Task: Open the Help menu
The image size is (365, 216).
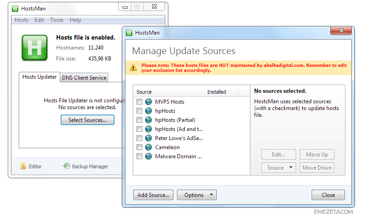Action: (75, 20)
